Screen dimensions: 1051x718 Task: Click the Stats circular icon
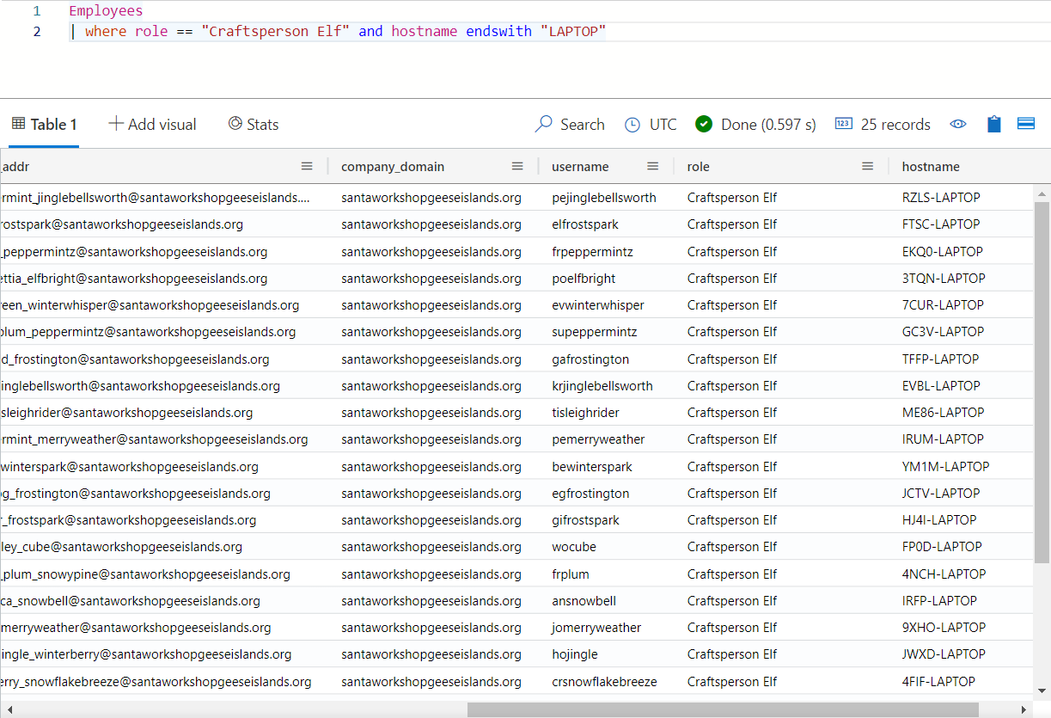coord(235,124)
